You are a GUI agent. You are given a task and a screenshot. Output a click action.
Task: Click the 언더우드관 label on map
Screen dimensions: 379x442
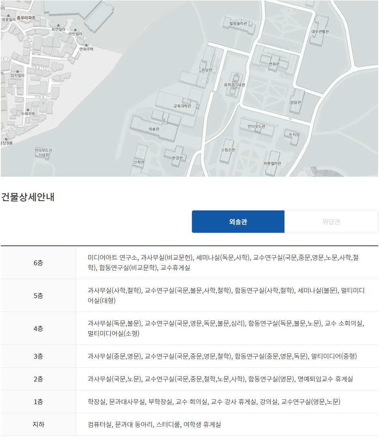pyautogui.click(x=256, y=127)
